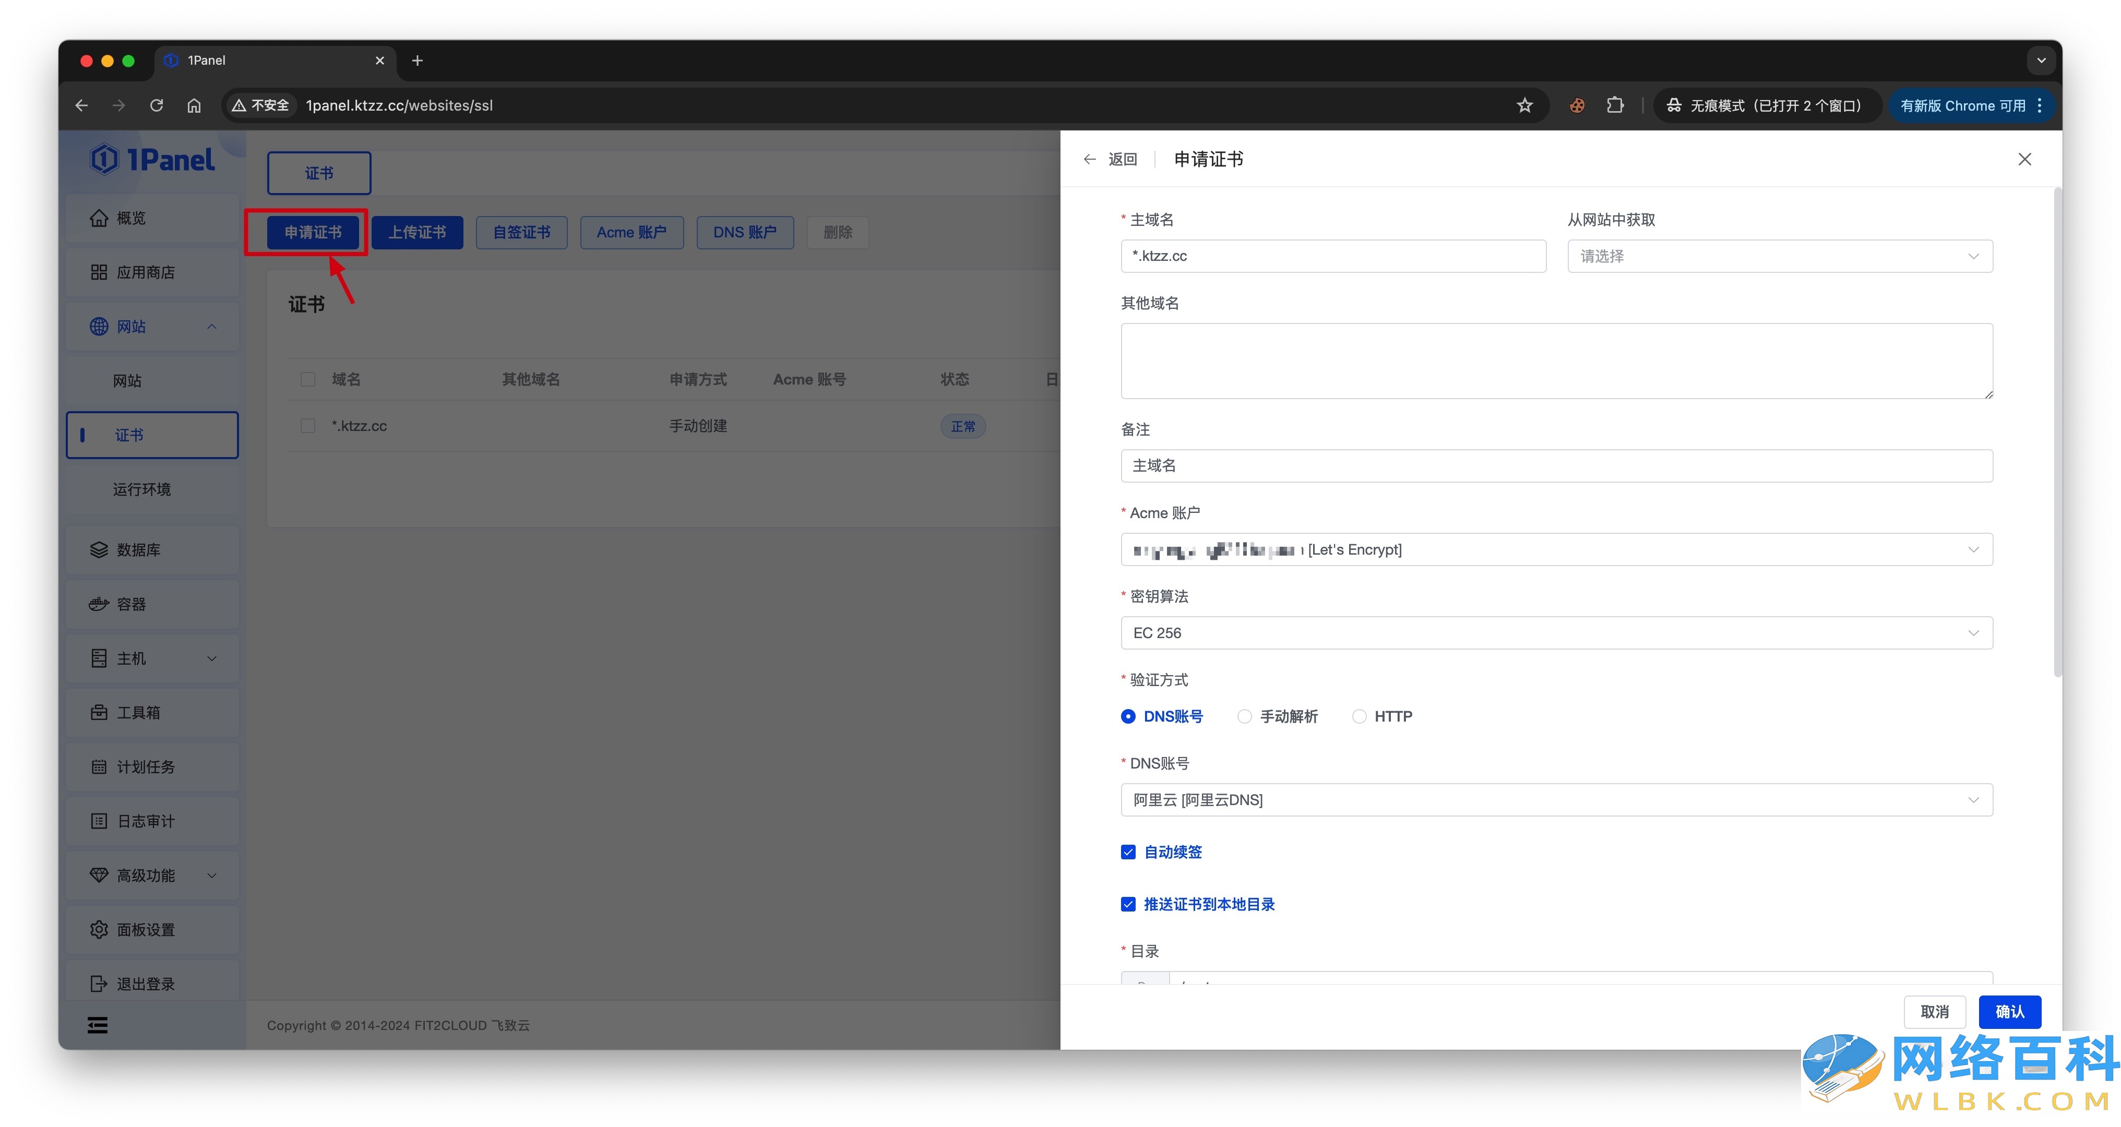
Task: Click the 上传证书 button
Action: click(418, 233)
